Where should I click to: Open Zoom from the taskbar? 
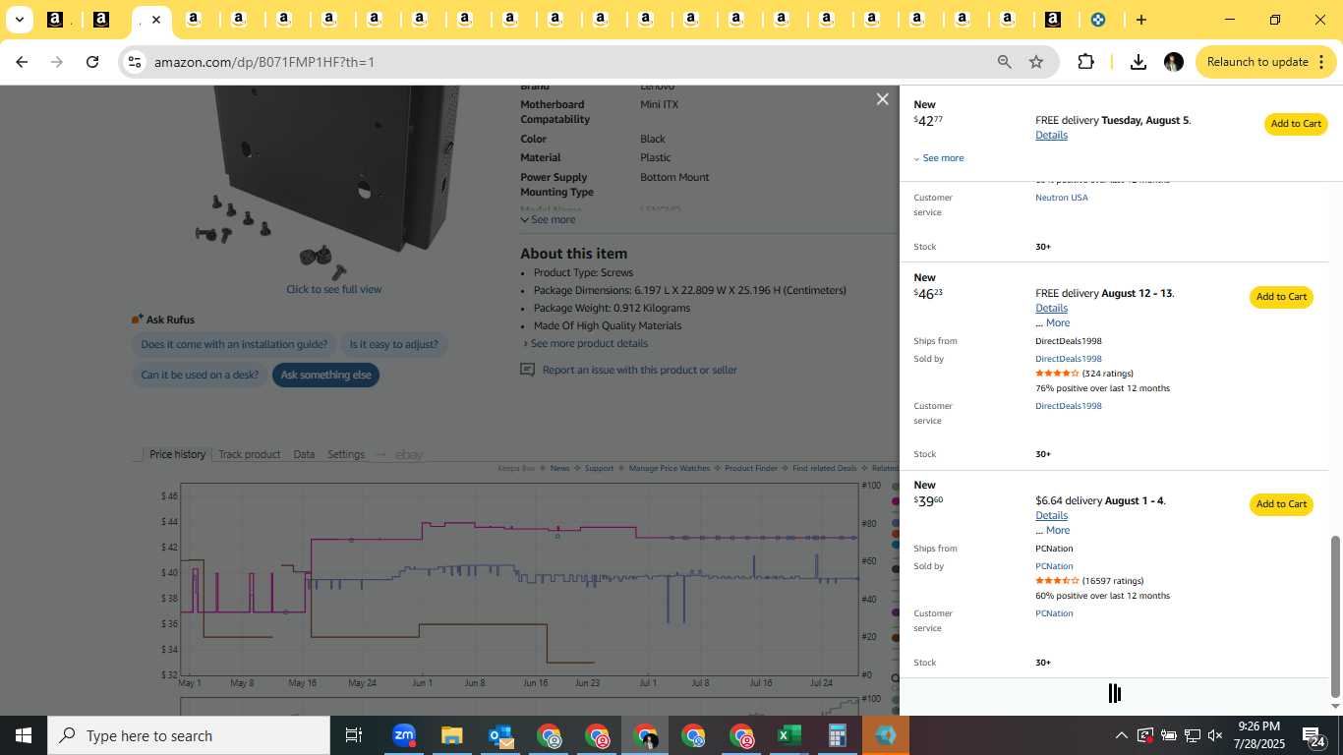coord(403,735)
